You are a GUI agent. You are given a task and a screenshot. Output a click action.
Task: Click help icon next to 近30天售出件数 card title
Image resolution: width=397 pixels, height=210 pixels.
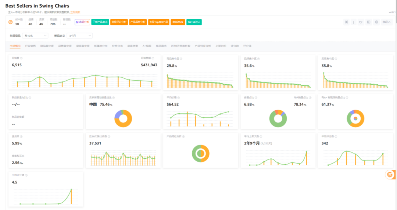point(109,136)
